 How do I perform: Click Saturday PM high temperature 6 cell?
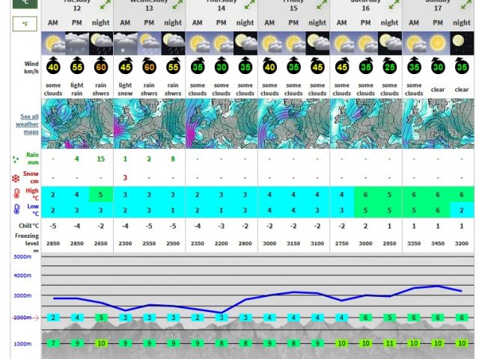click(366, 194)
